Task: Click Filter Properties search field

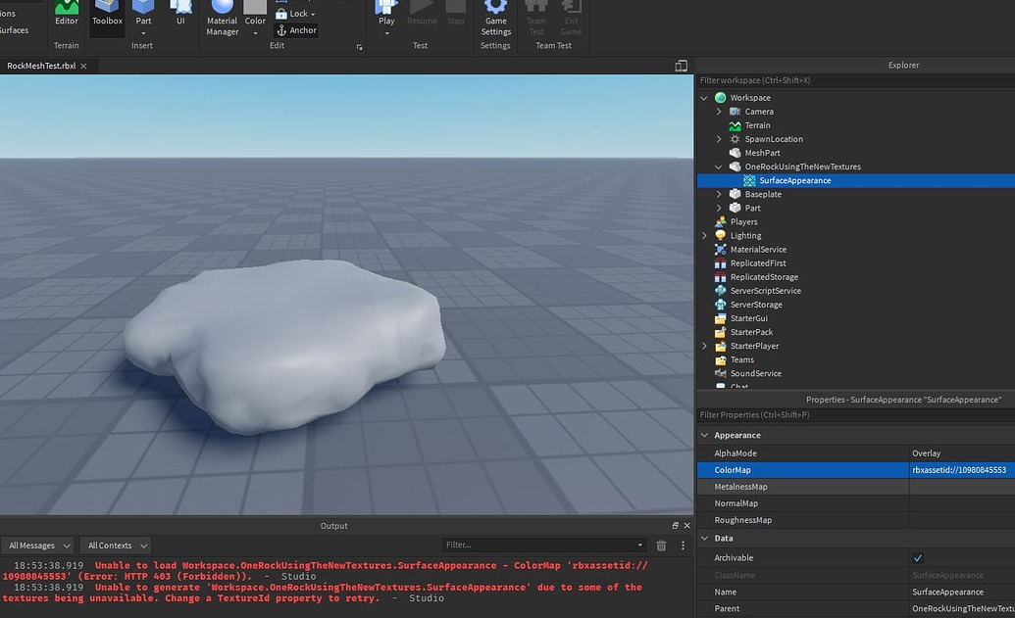Action: tap(856, 415)
